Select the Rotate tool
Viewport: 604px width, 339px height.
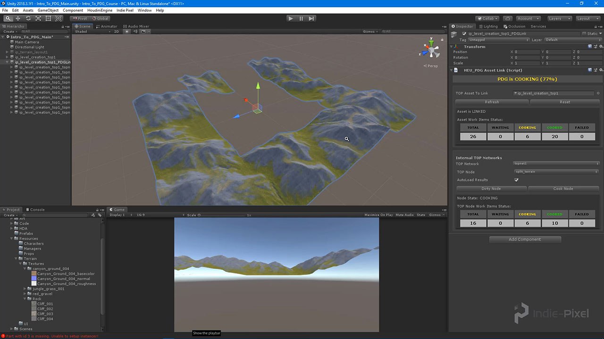[28, 18]
